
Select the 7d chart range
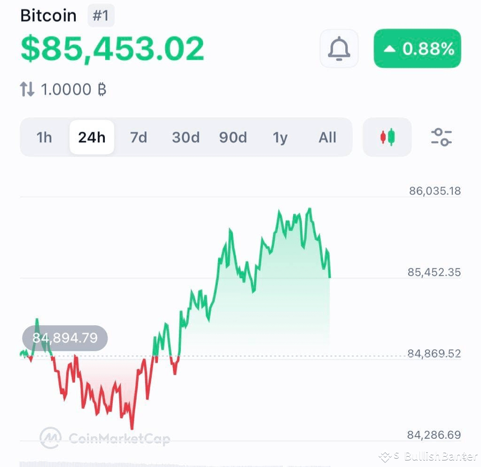(x=139, y=137)
